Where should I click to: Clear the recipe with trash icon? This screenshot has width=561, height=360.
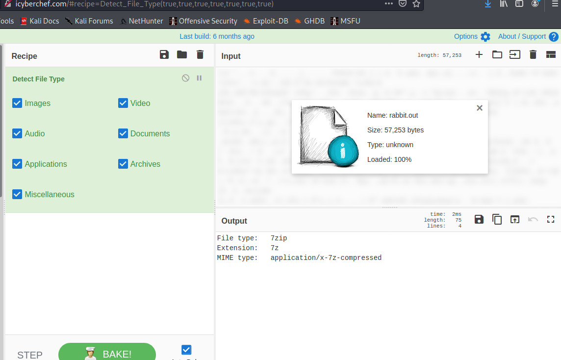pos(200,55)
